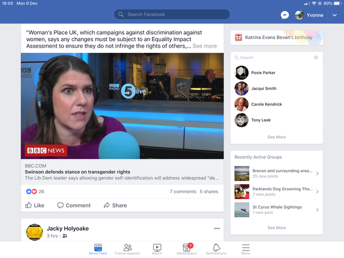This screenshot has height=258, width=344.
Task: Click Jacky Holyoake's yellow rose avatar
Action: 34,232
